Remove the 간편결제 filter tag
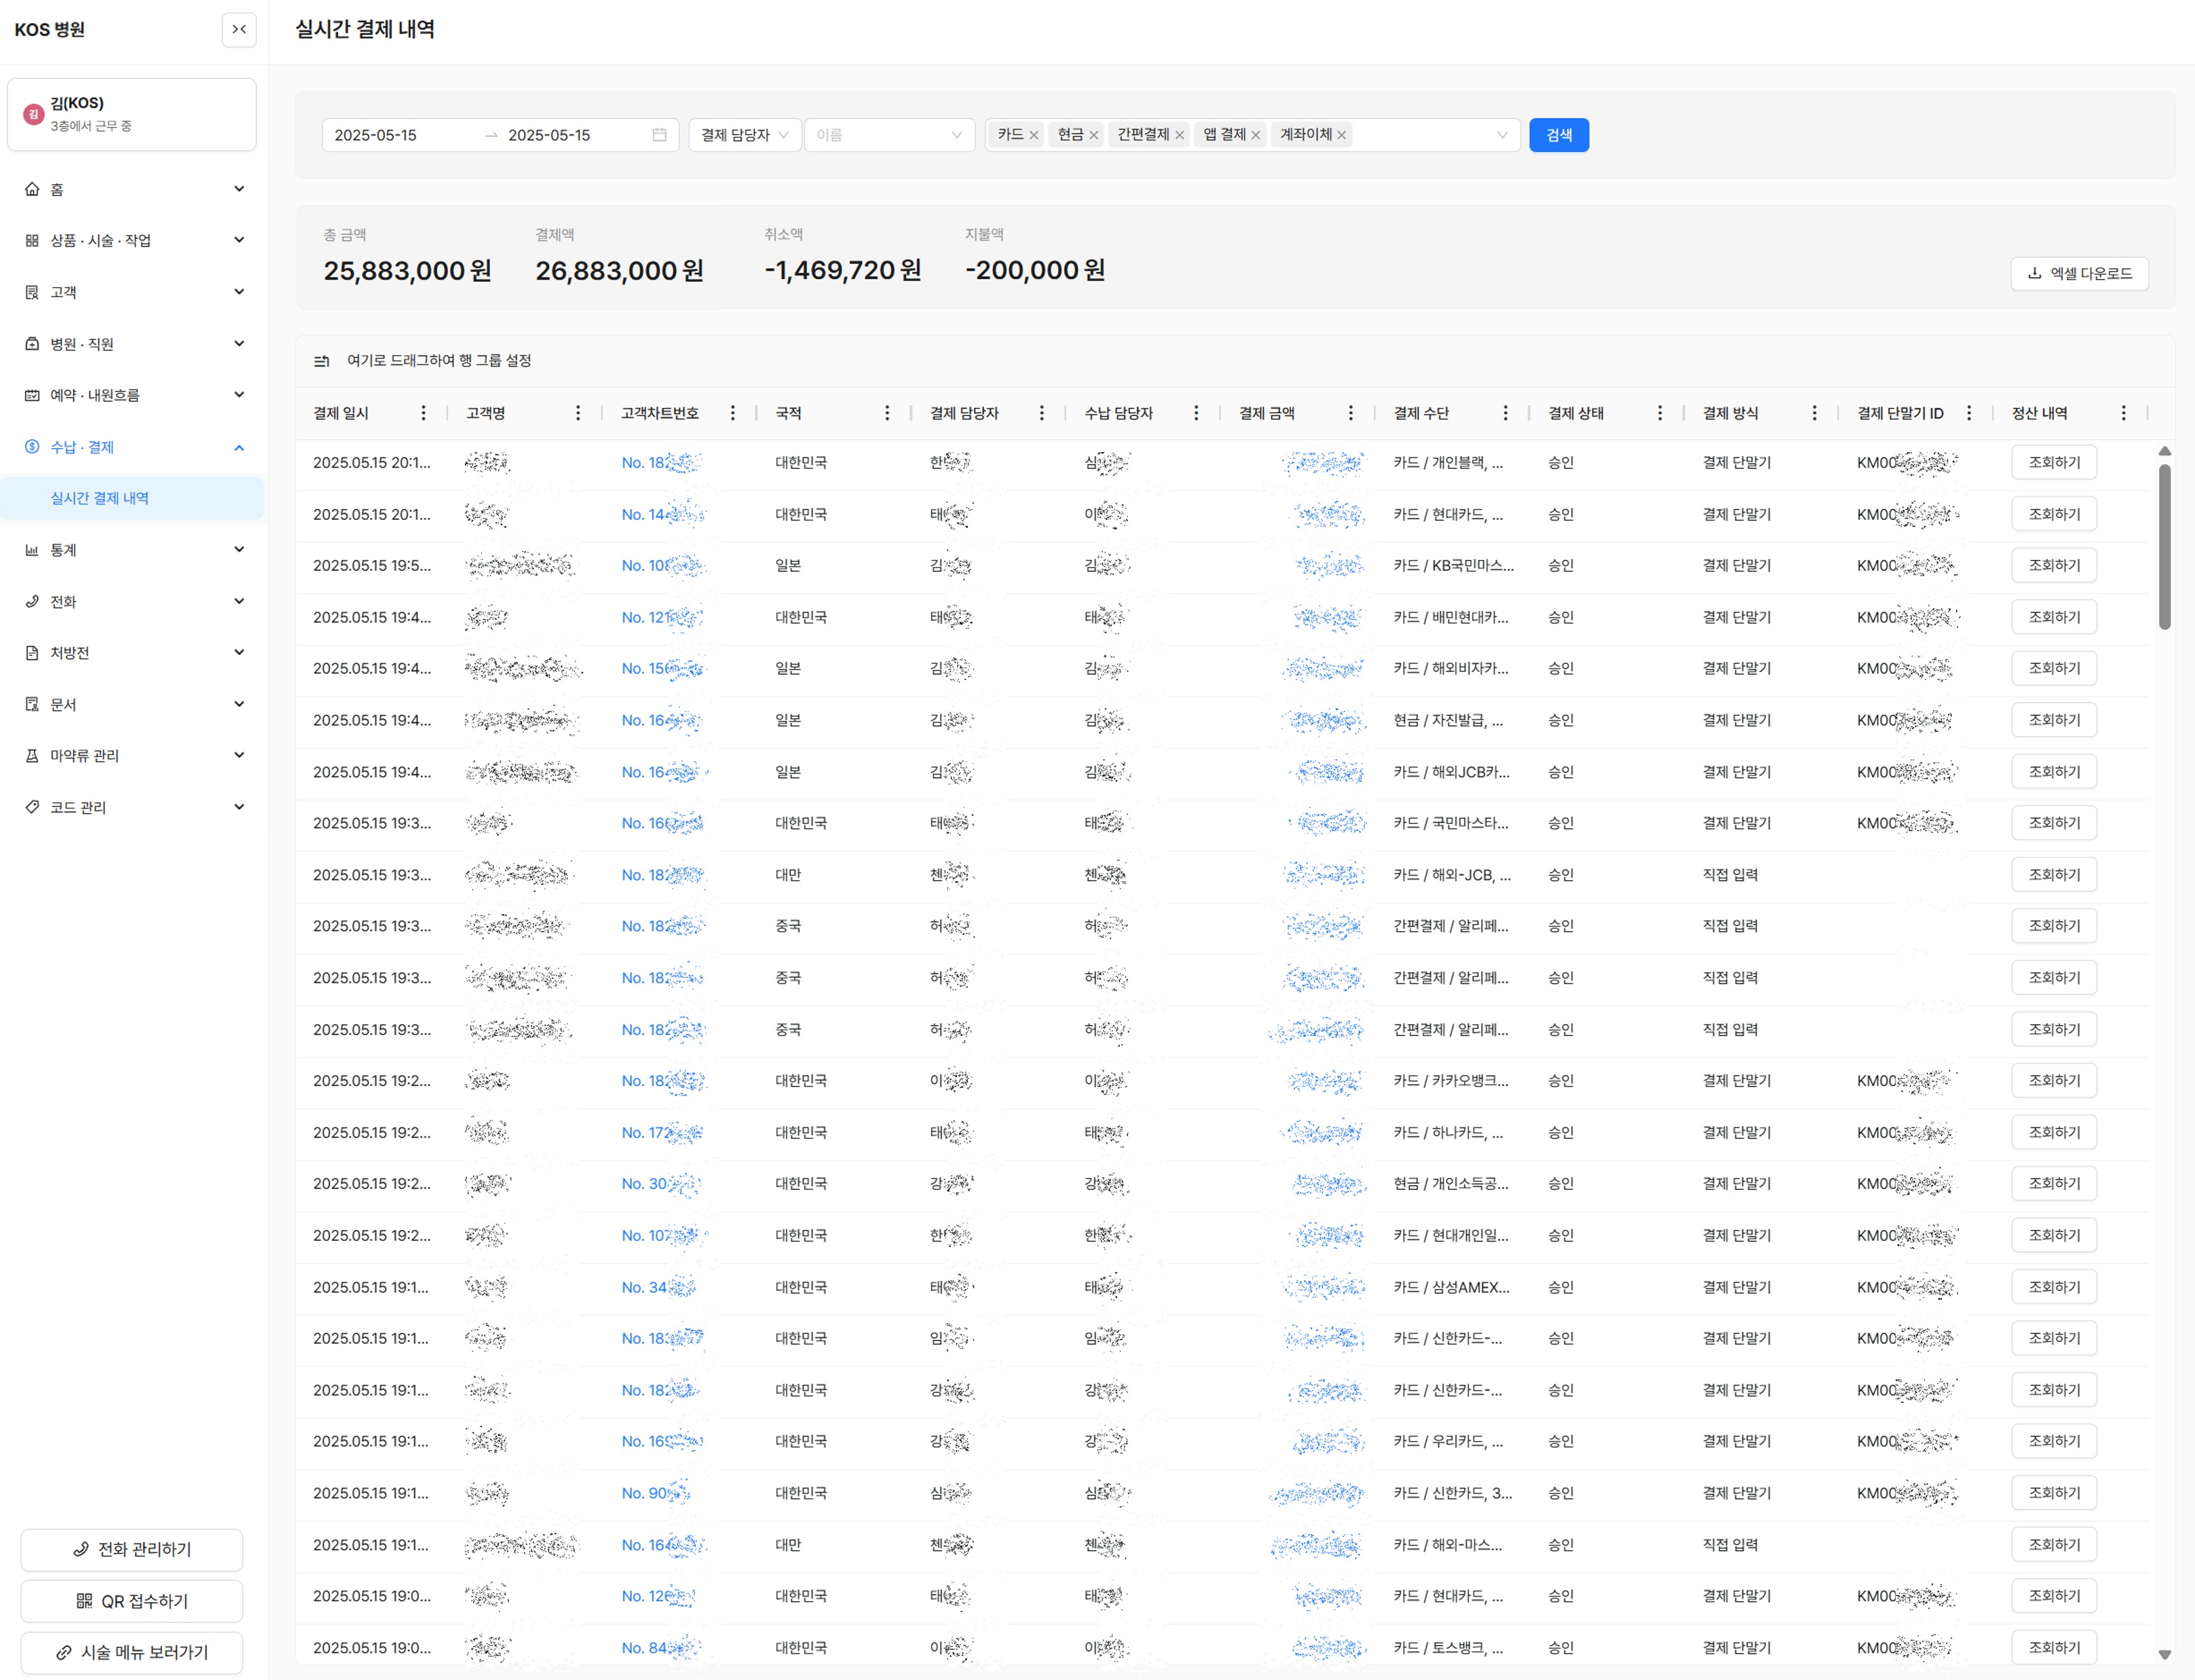This screenshot has width=2195, height=1680. tap(1180, 135)
